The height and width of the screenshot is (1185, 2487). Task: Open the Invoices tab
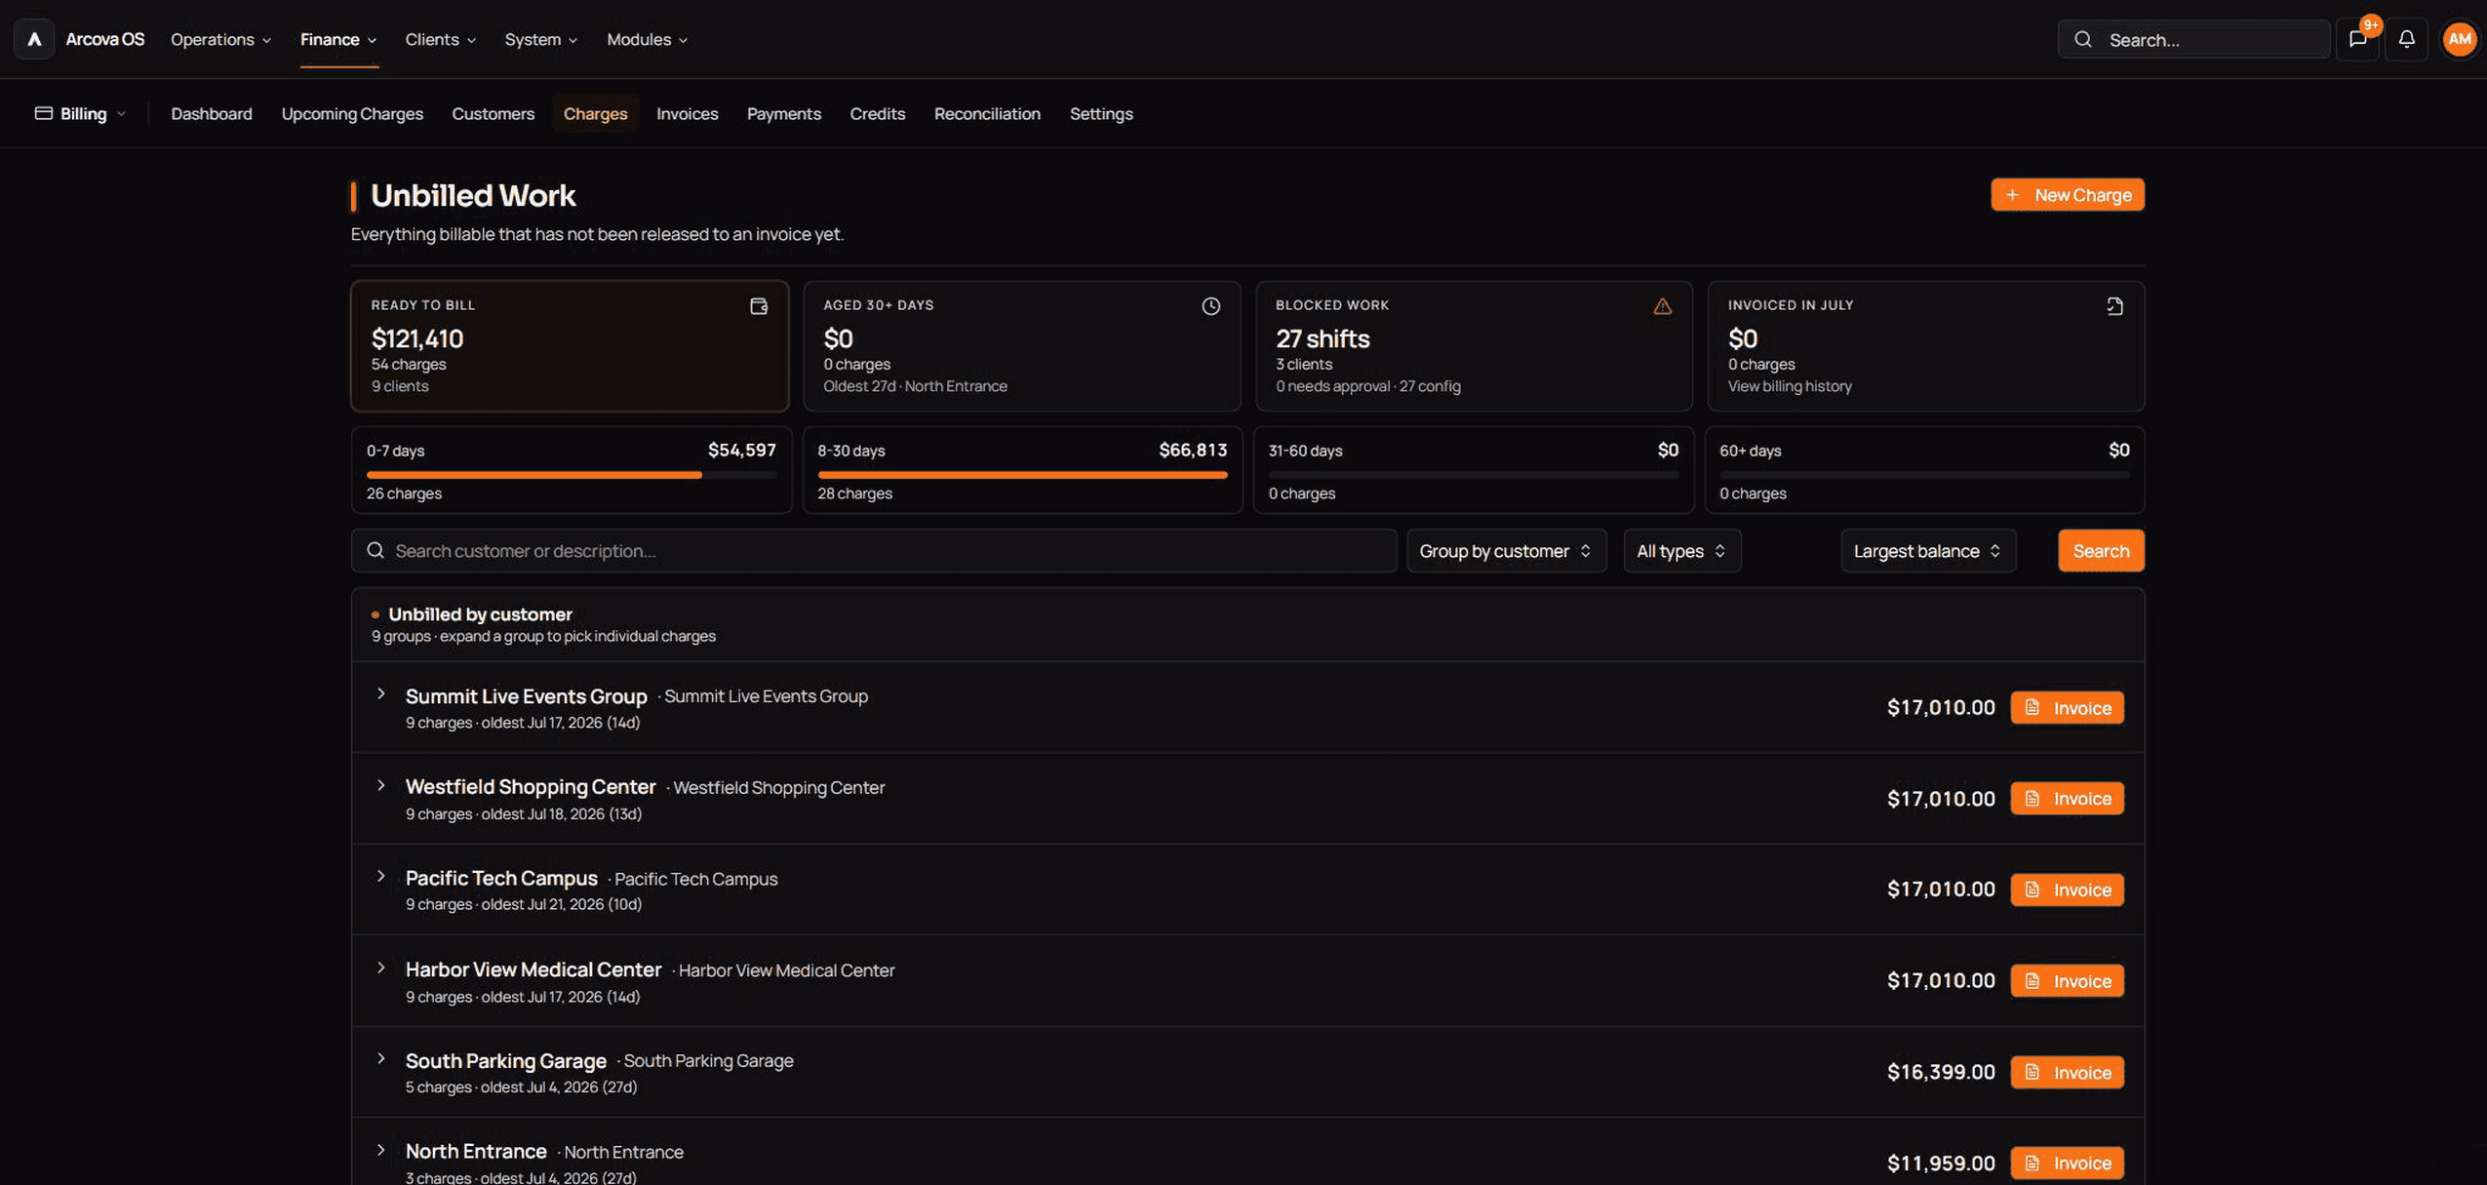click(687, 113)
